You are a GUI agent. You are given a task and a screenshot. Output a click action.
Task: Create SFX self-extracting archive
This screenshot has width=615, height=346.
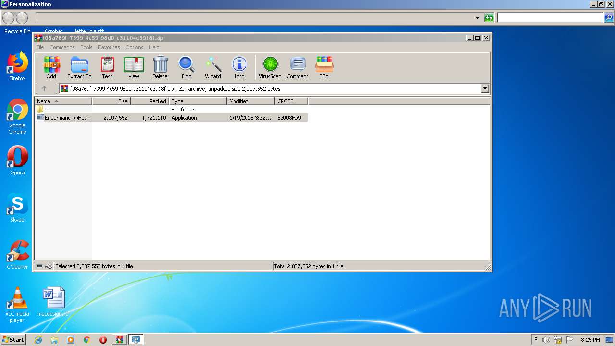(324, 68)
